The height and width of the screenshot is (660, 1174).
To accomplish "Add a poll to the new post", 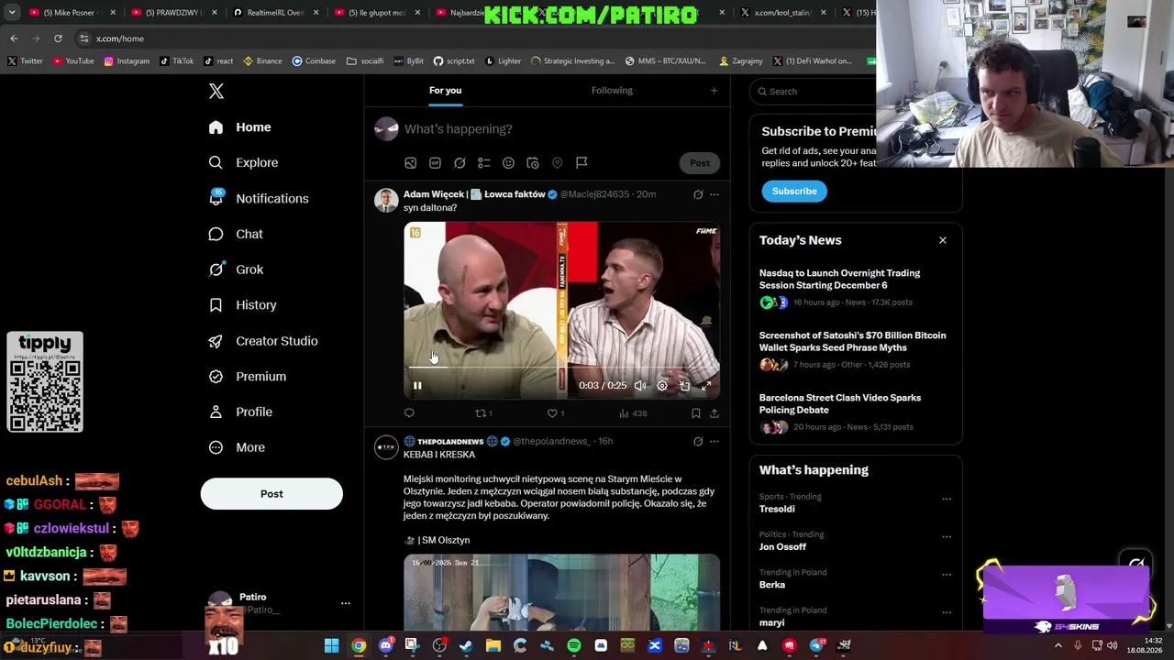I will [483, 163].
